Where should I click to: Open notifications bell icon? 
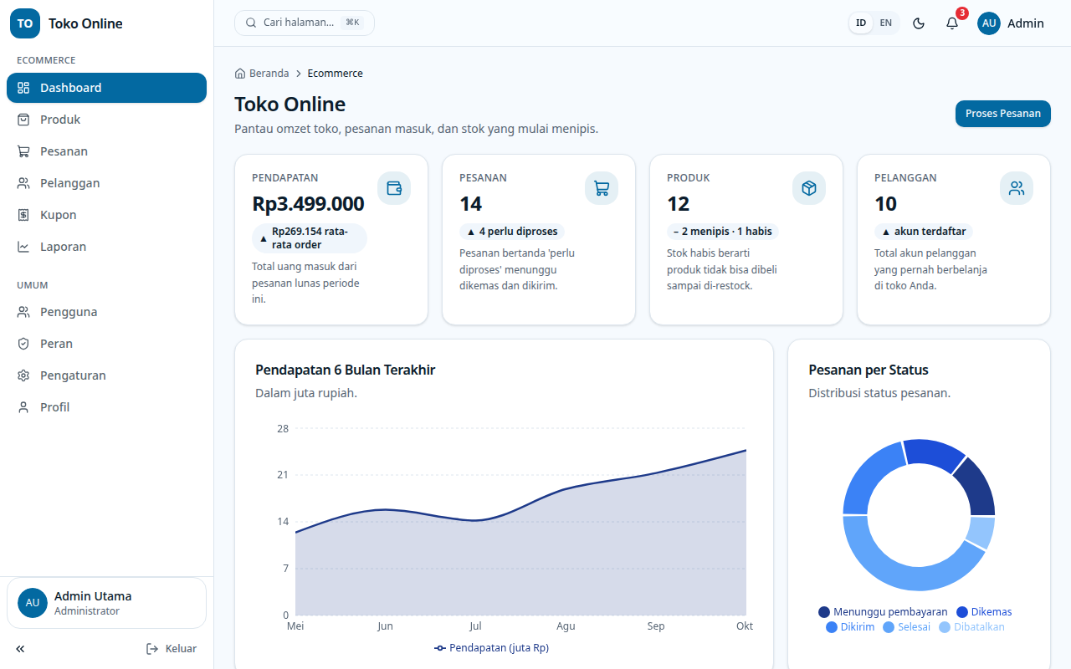tap(952, 23)
